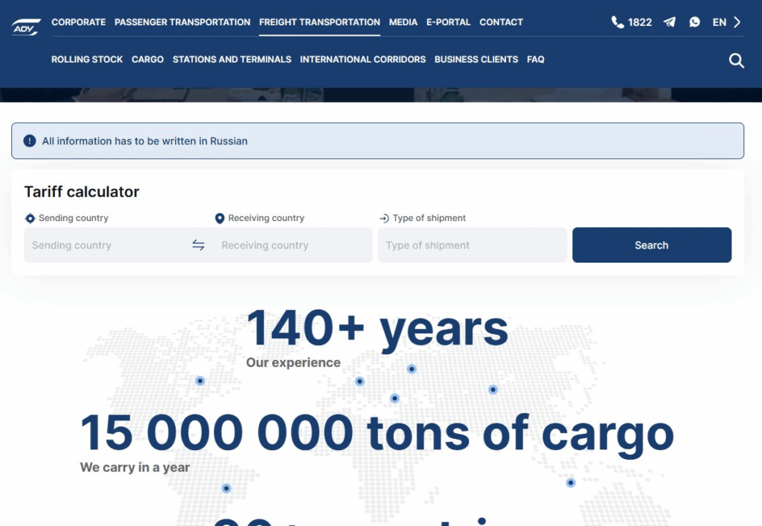This screenshot has height=526, width=762.
Task: Open the Rolling Stock submenu
Action: 87,60
